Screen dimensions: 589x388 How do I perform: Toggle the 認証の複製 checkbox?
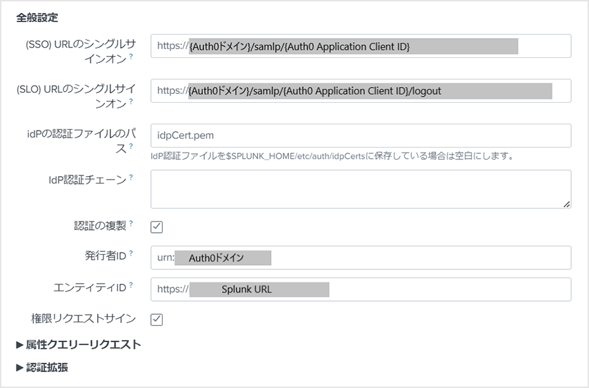[x=157, y=226]
